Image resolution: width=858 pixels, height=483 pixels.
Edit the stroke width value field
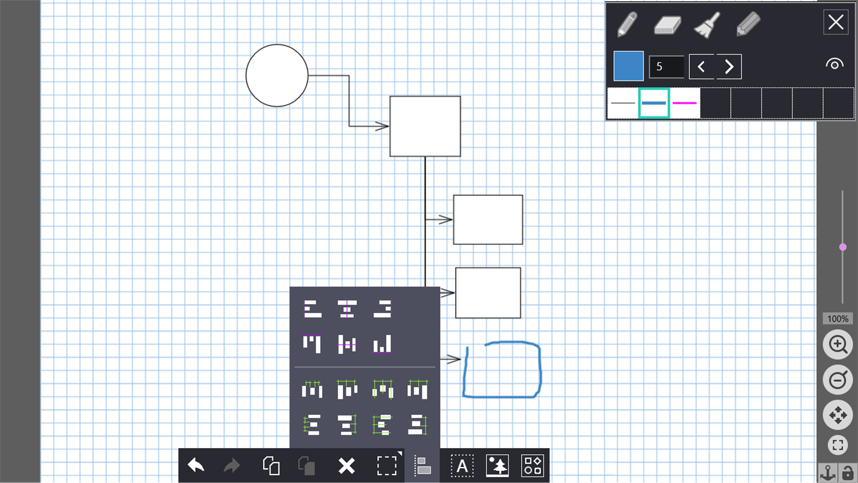pyautogui.click(x=667, y=66)
